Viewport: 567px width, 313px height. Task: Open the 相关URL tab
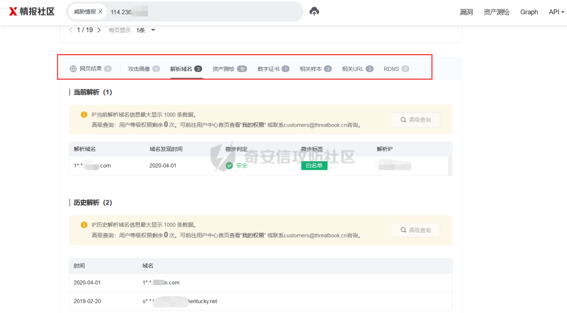click(x=358, y=69)
